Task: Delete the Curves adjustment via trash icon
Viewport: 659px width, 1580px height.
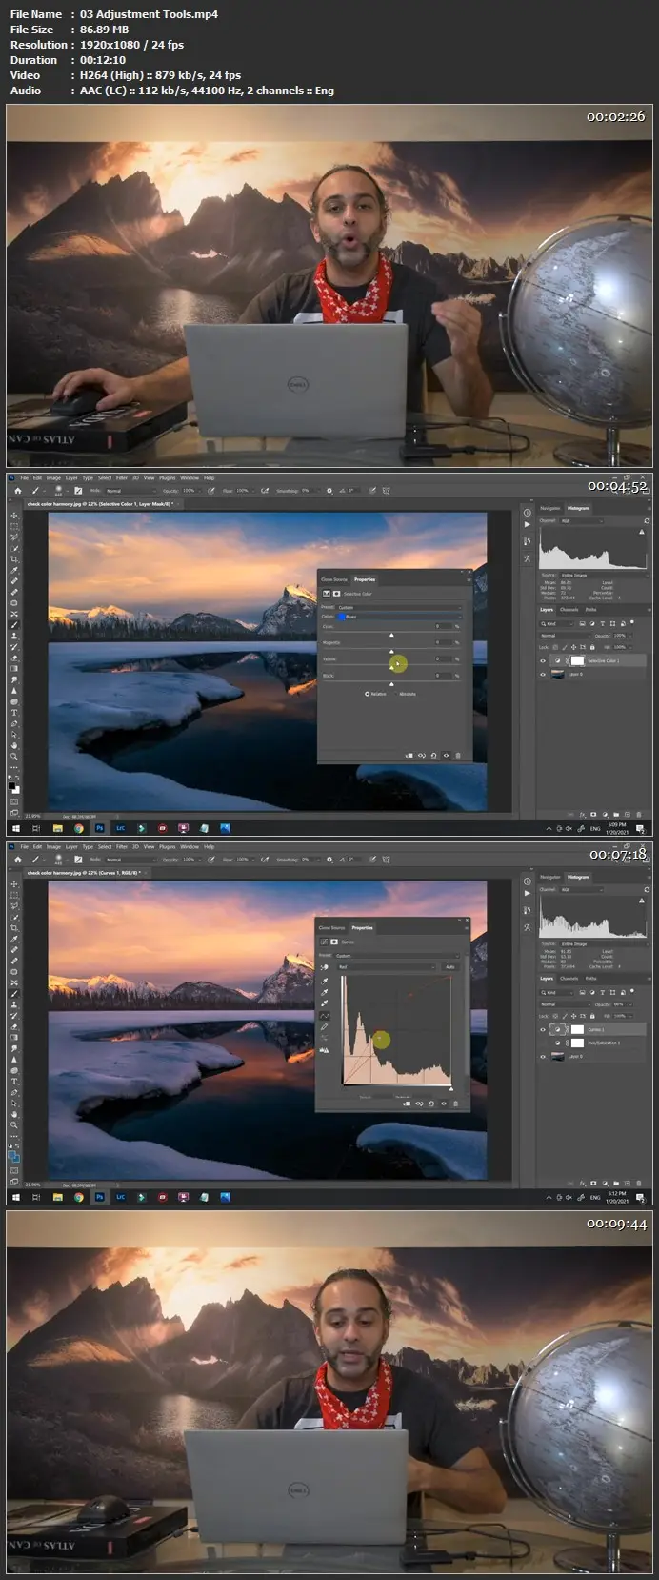Action: tap(456, 1104)
